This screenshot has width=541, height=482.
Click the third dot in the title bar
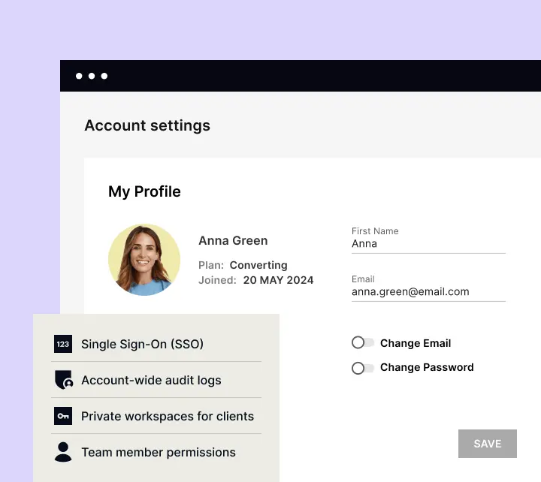(104, 76)
